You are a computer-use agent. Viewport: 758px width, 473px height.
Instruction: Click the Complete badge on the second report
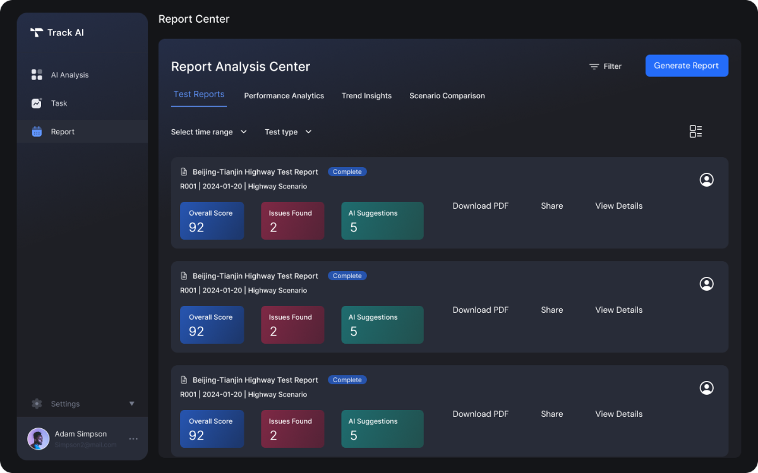(347, 276)
